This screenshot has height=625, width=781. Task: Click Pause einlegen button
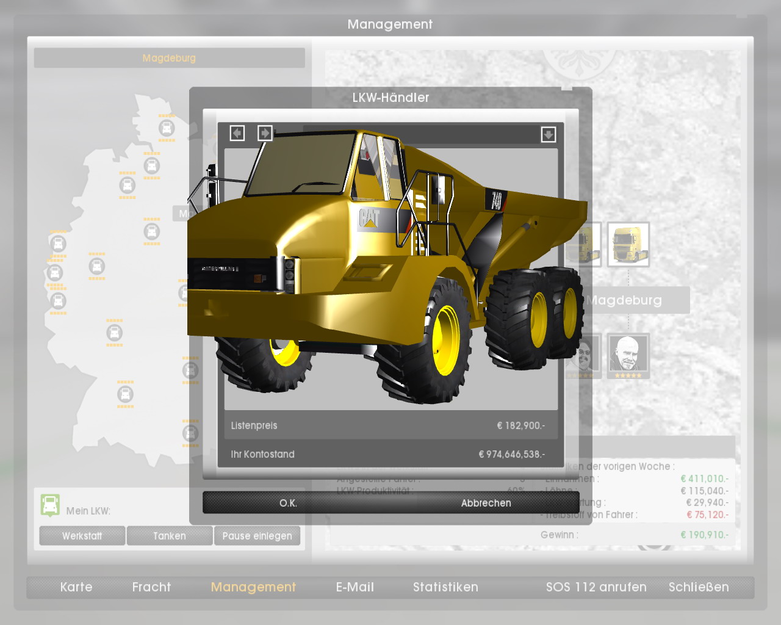click(257, 536)
